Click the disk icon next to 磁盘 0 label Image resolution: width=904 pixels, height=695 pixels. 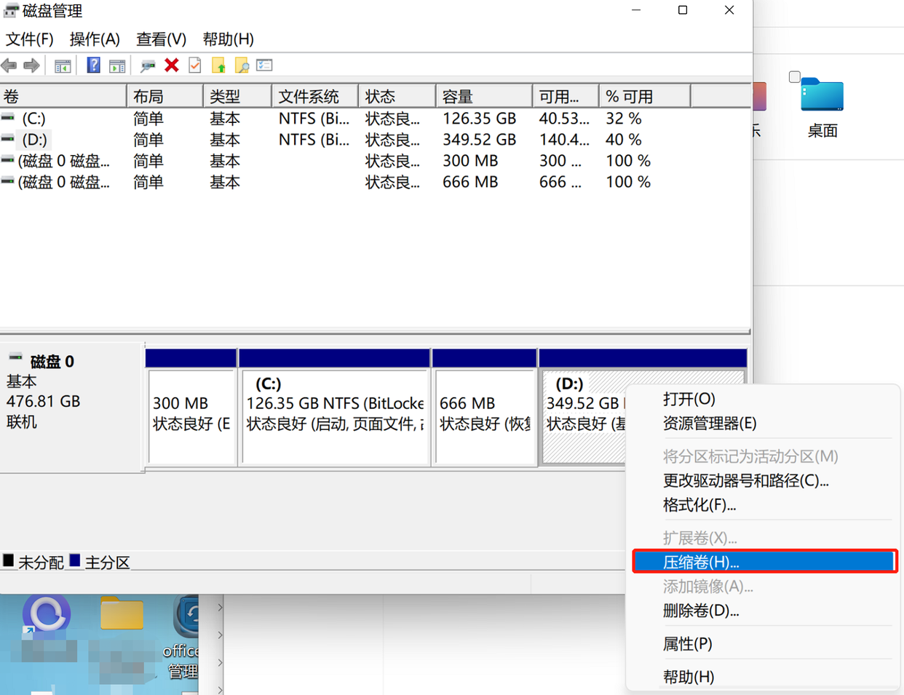pos(15,357)
